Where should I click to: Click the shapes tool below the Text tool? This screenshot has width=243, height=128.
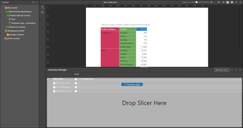[42, 12]
